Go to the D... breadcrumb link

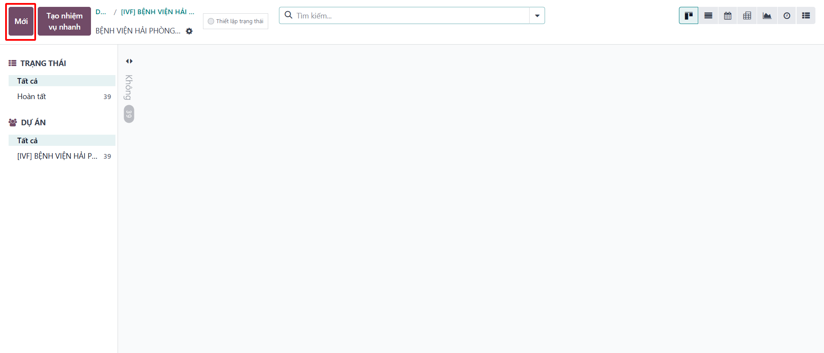pos(101,12)
